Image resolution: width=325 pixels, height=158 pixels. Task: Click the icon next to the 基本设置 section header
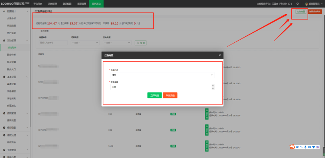pos(4,77)
